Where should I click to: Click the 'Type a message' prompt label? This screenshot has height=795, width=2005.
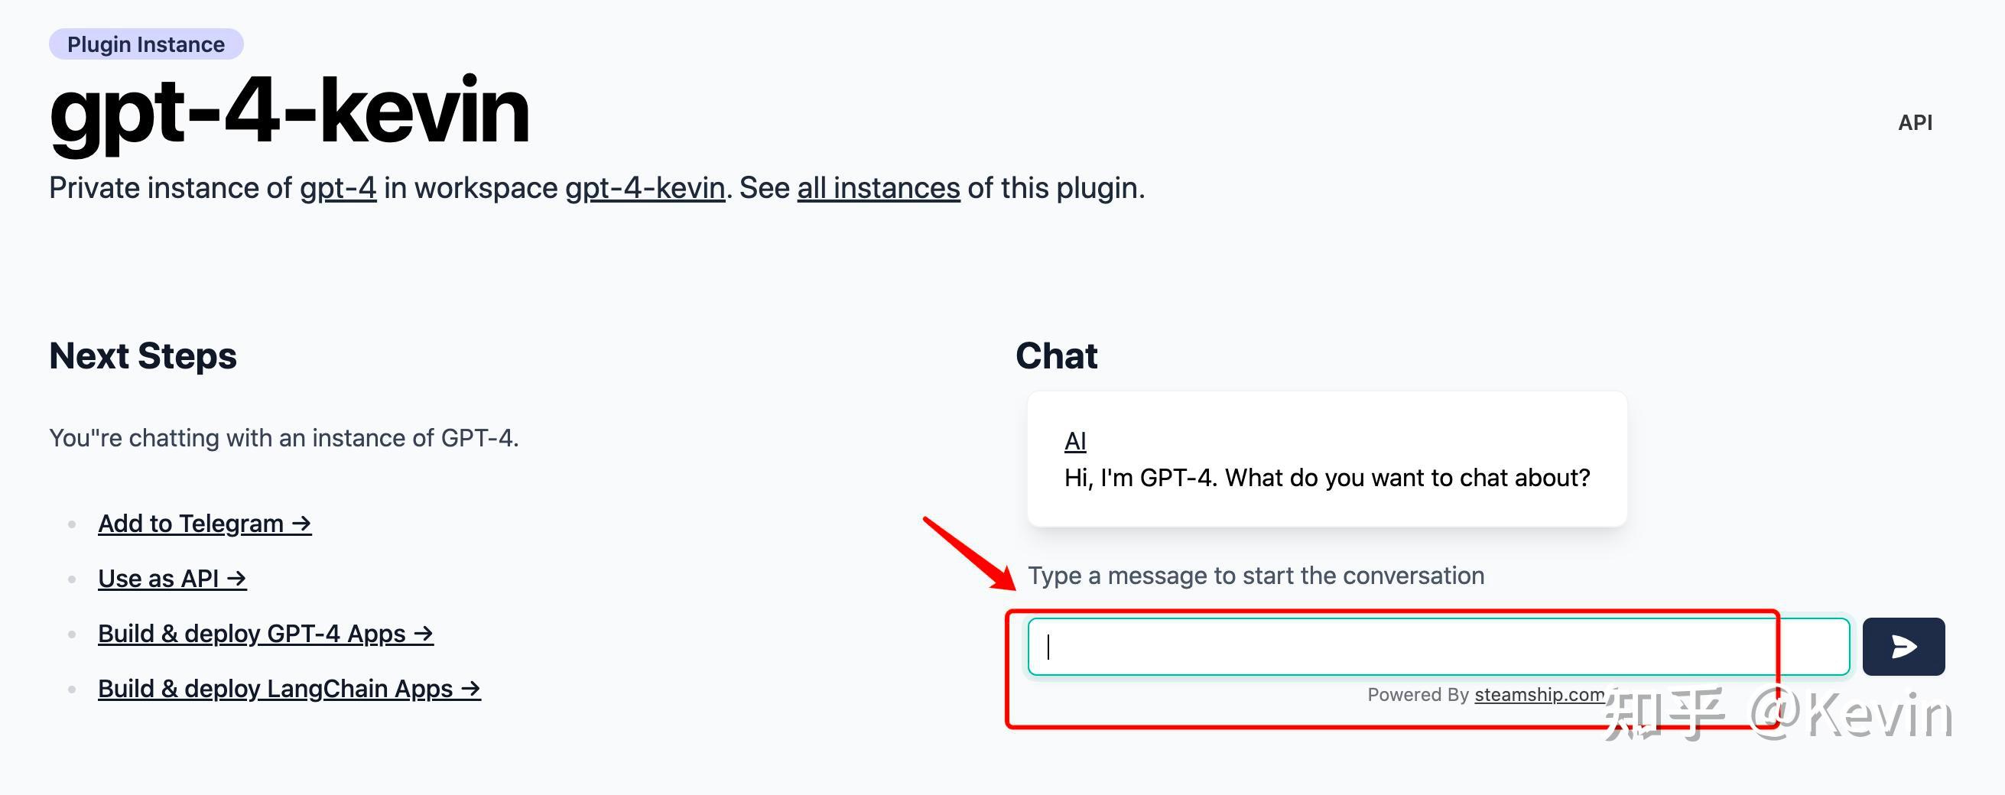pyautogui.click(x=1256, y=576)
